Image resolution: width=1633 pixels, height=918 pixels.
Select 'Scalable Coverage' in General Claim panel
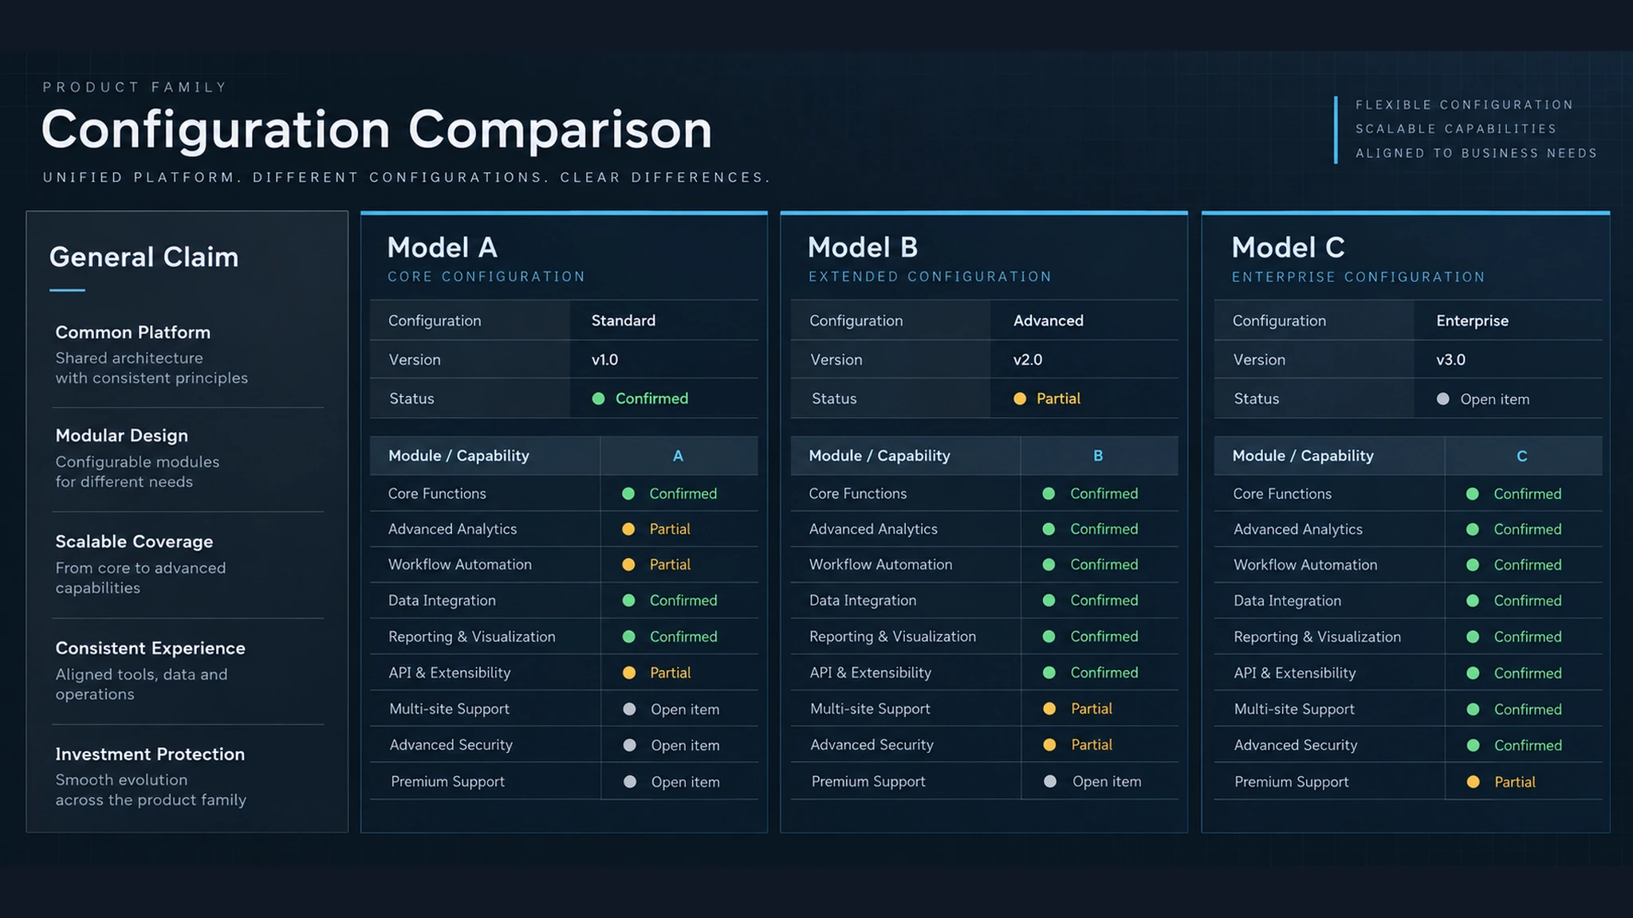134,542
